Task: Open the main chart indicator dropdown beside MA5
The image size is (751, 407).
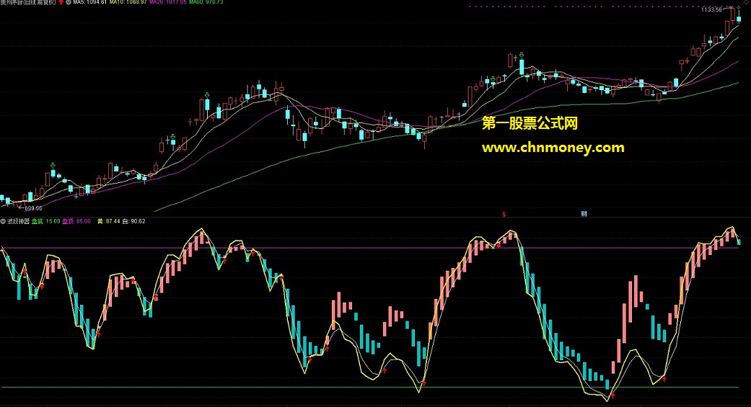Action: coord(69,2)
